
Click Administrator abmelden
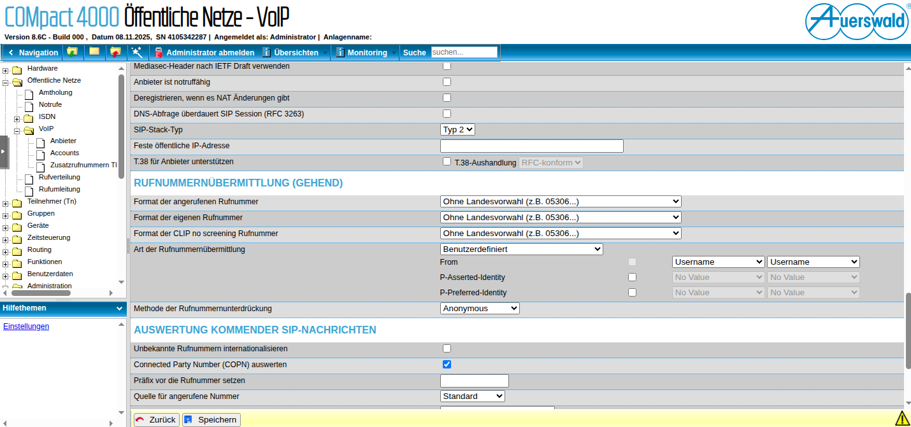210,52
